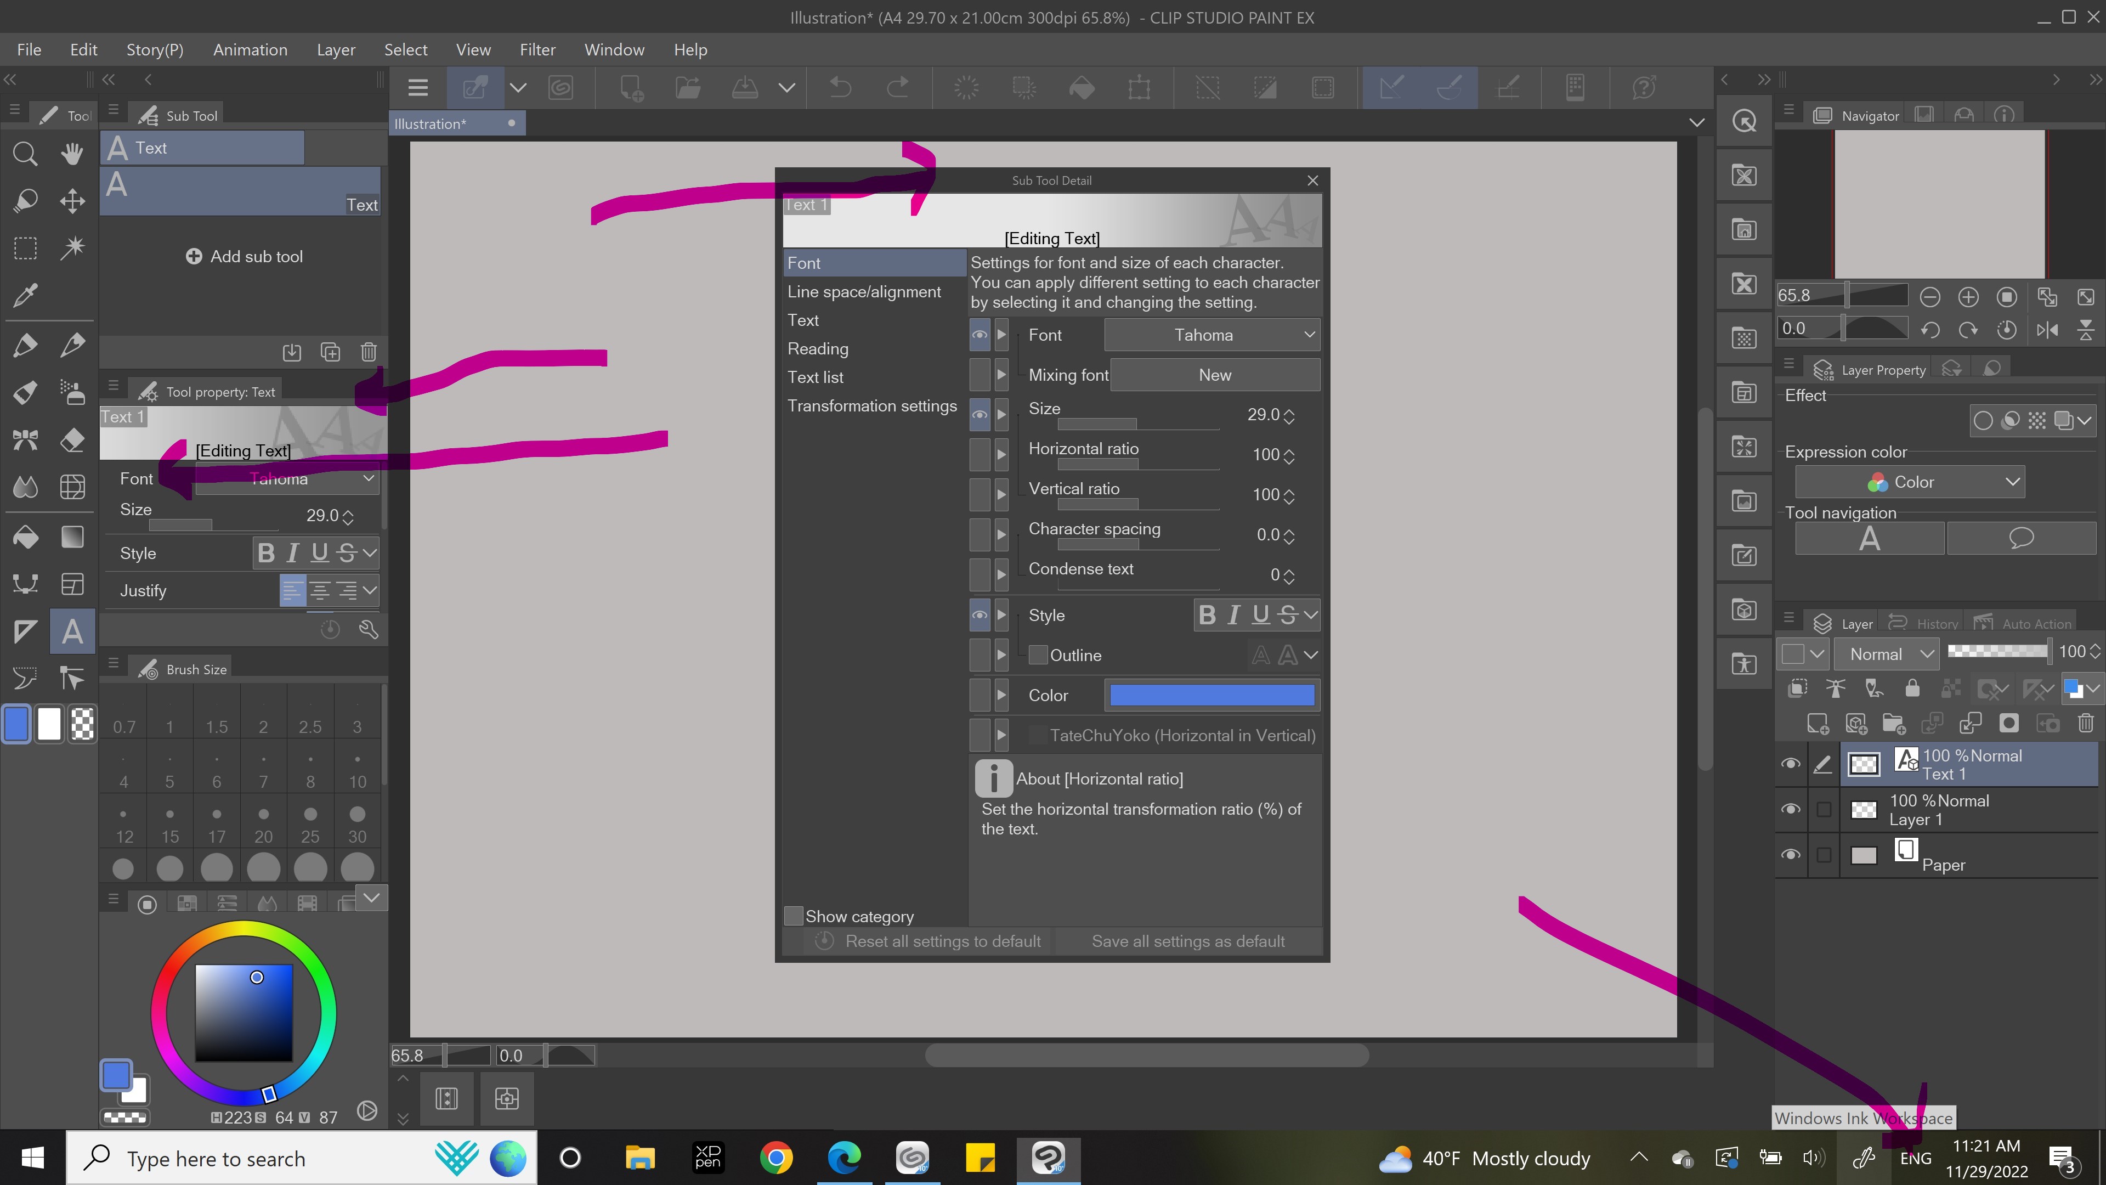Select the Hand move tool

72,154
